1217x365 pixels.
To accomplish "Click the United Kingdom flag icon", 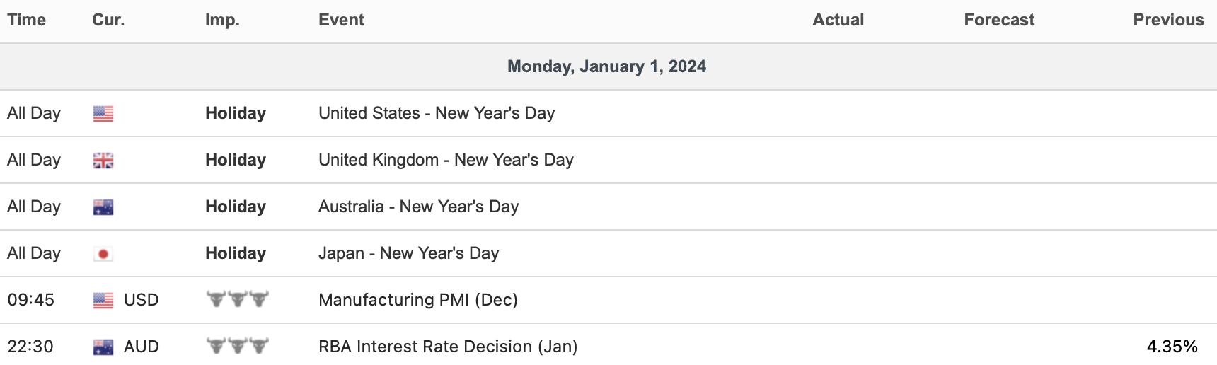I will (103, 161).
